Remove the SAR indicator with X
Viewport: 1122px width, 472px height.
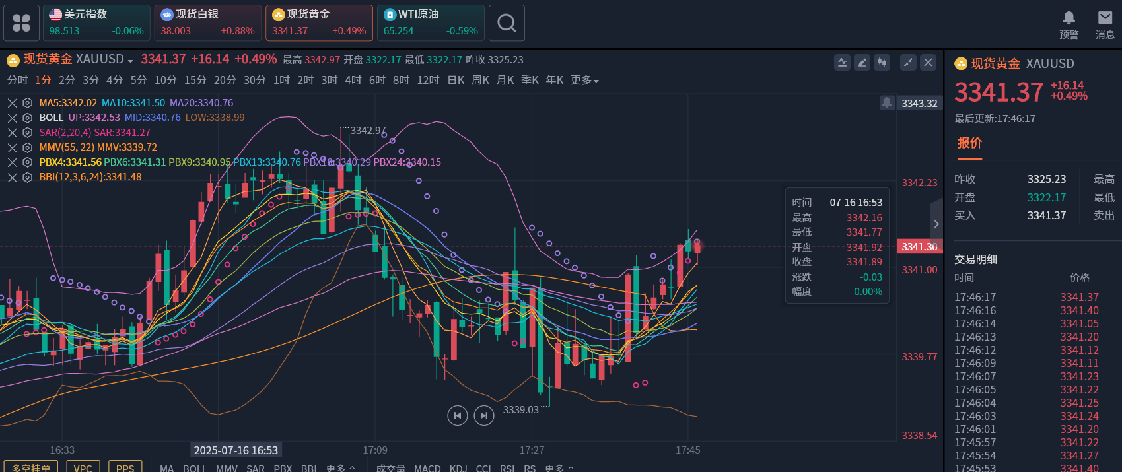(12, 133)
